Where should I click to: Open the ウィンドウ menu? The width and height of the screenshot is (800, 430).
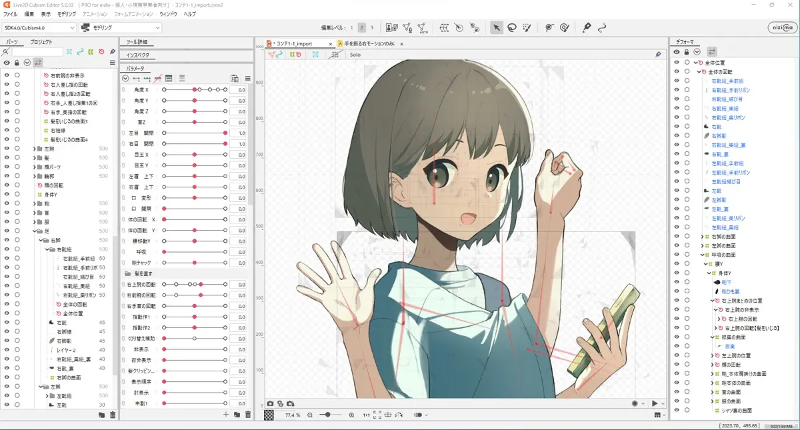169,14
